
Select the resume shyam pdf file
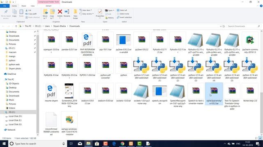(51, 93)
